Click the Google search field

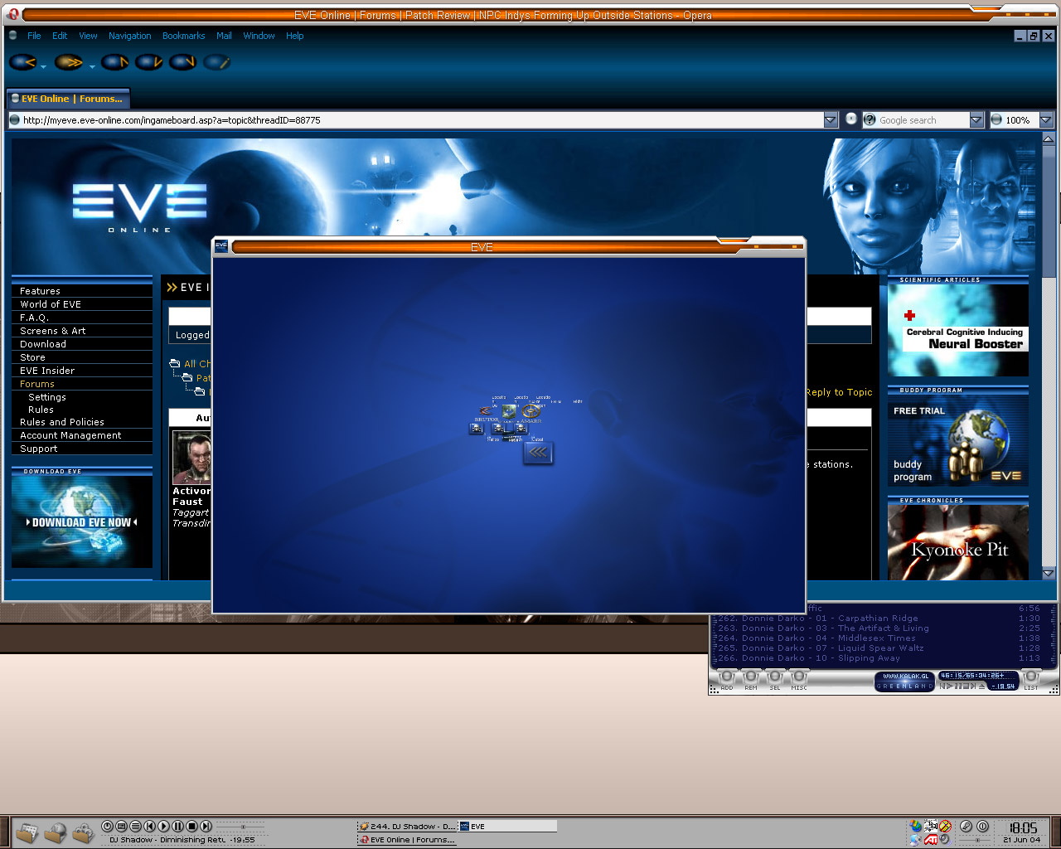pos(923,120)
